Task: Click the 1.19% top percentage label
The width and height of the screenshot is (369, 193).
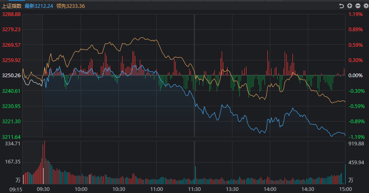Action: click(356, 14)
